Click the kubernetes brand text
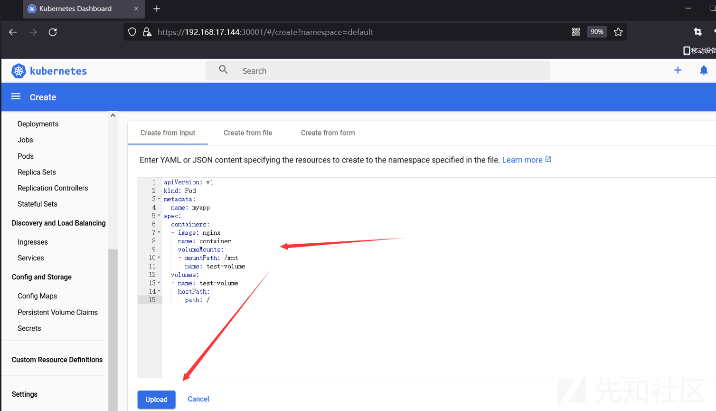Image resolution: width=716 pixels, height=411 pixels. (x=58, y=71)
